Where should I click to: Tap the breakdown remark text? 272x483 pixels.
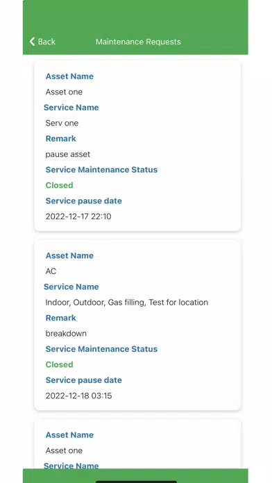66,333
